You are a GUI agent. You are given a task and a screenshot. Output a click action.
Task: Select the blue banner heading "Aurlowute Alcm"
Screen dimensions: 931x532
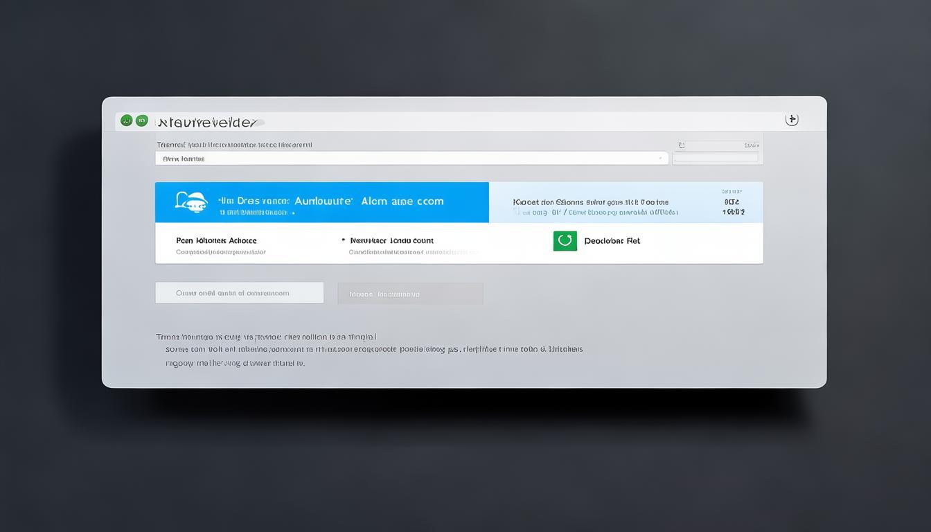pos(369,201)
